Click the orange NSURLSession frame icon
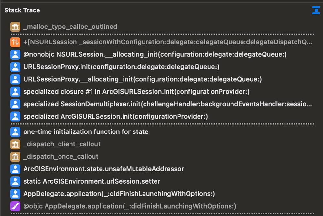 15,42
